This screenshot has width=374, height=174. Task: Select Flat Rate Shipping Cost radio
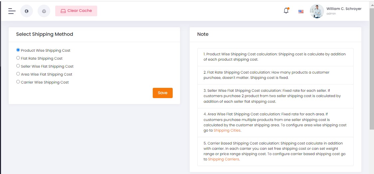[18, 58]
